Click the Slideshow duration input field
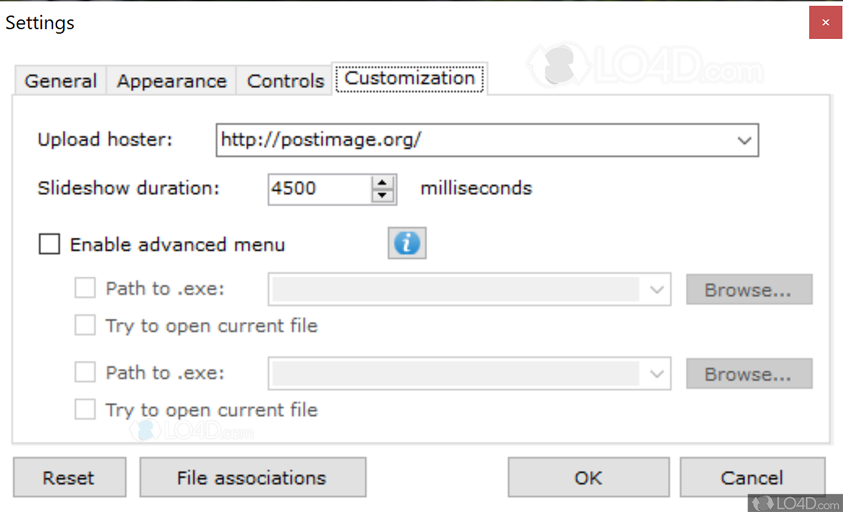Viewport: 843px width, 512px height. 319,189
